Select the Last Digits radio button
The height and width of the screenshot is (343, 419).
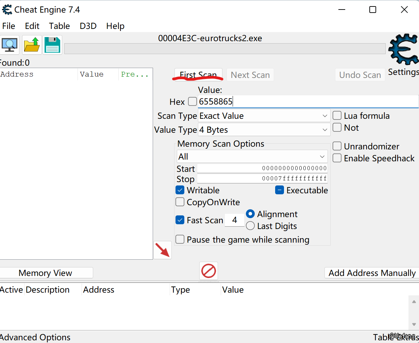point(250,226)
